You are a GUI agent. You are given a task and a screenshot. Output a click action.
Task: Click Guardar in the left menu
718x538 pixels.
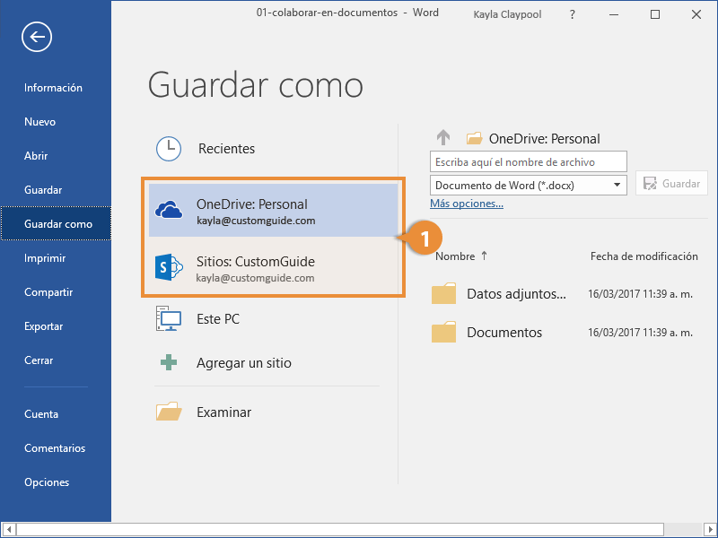pyautogui.click(x=43, y=190)
